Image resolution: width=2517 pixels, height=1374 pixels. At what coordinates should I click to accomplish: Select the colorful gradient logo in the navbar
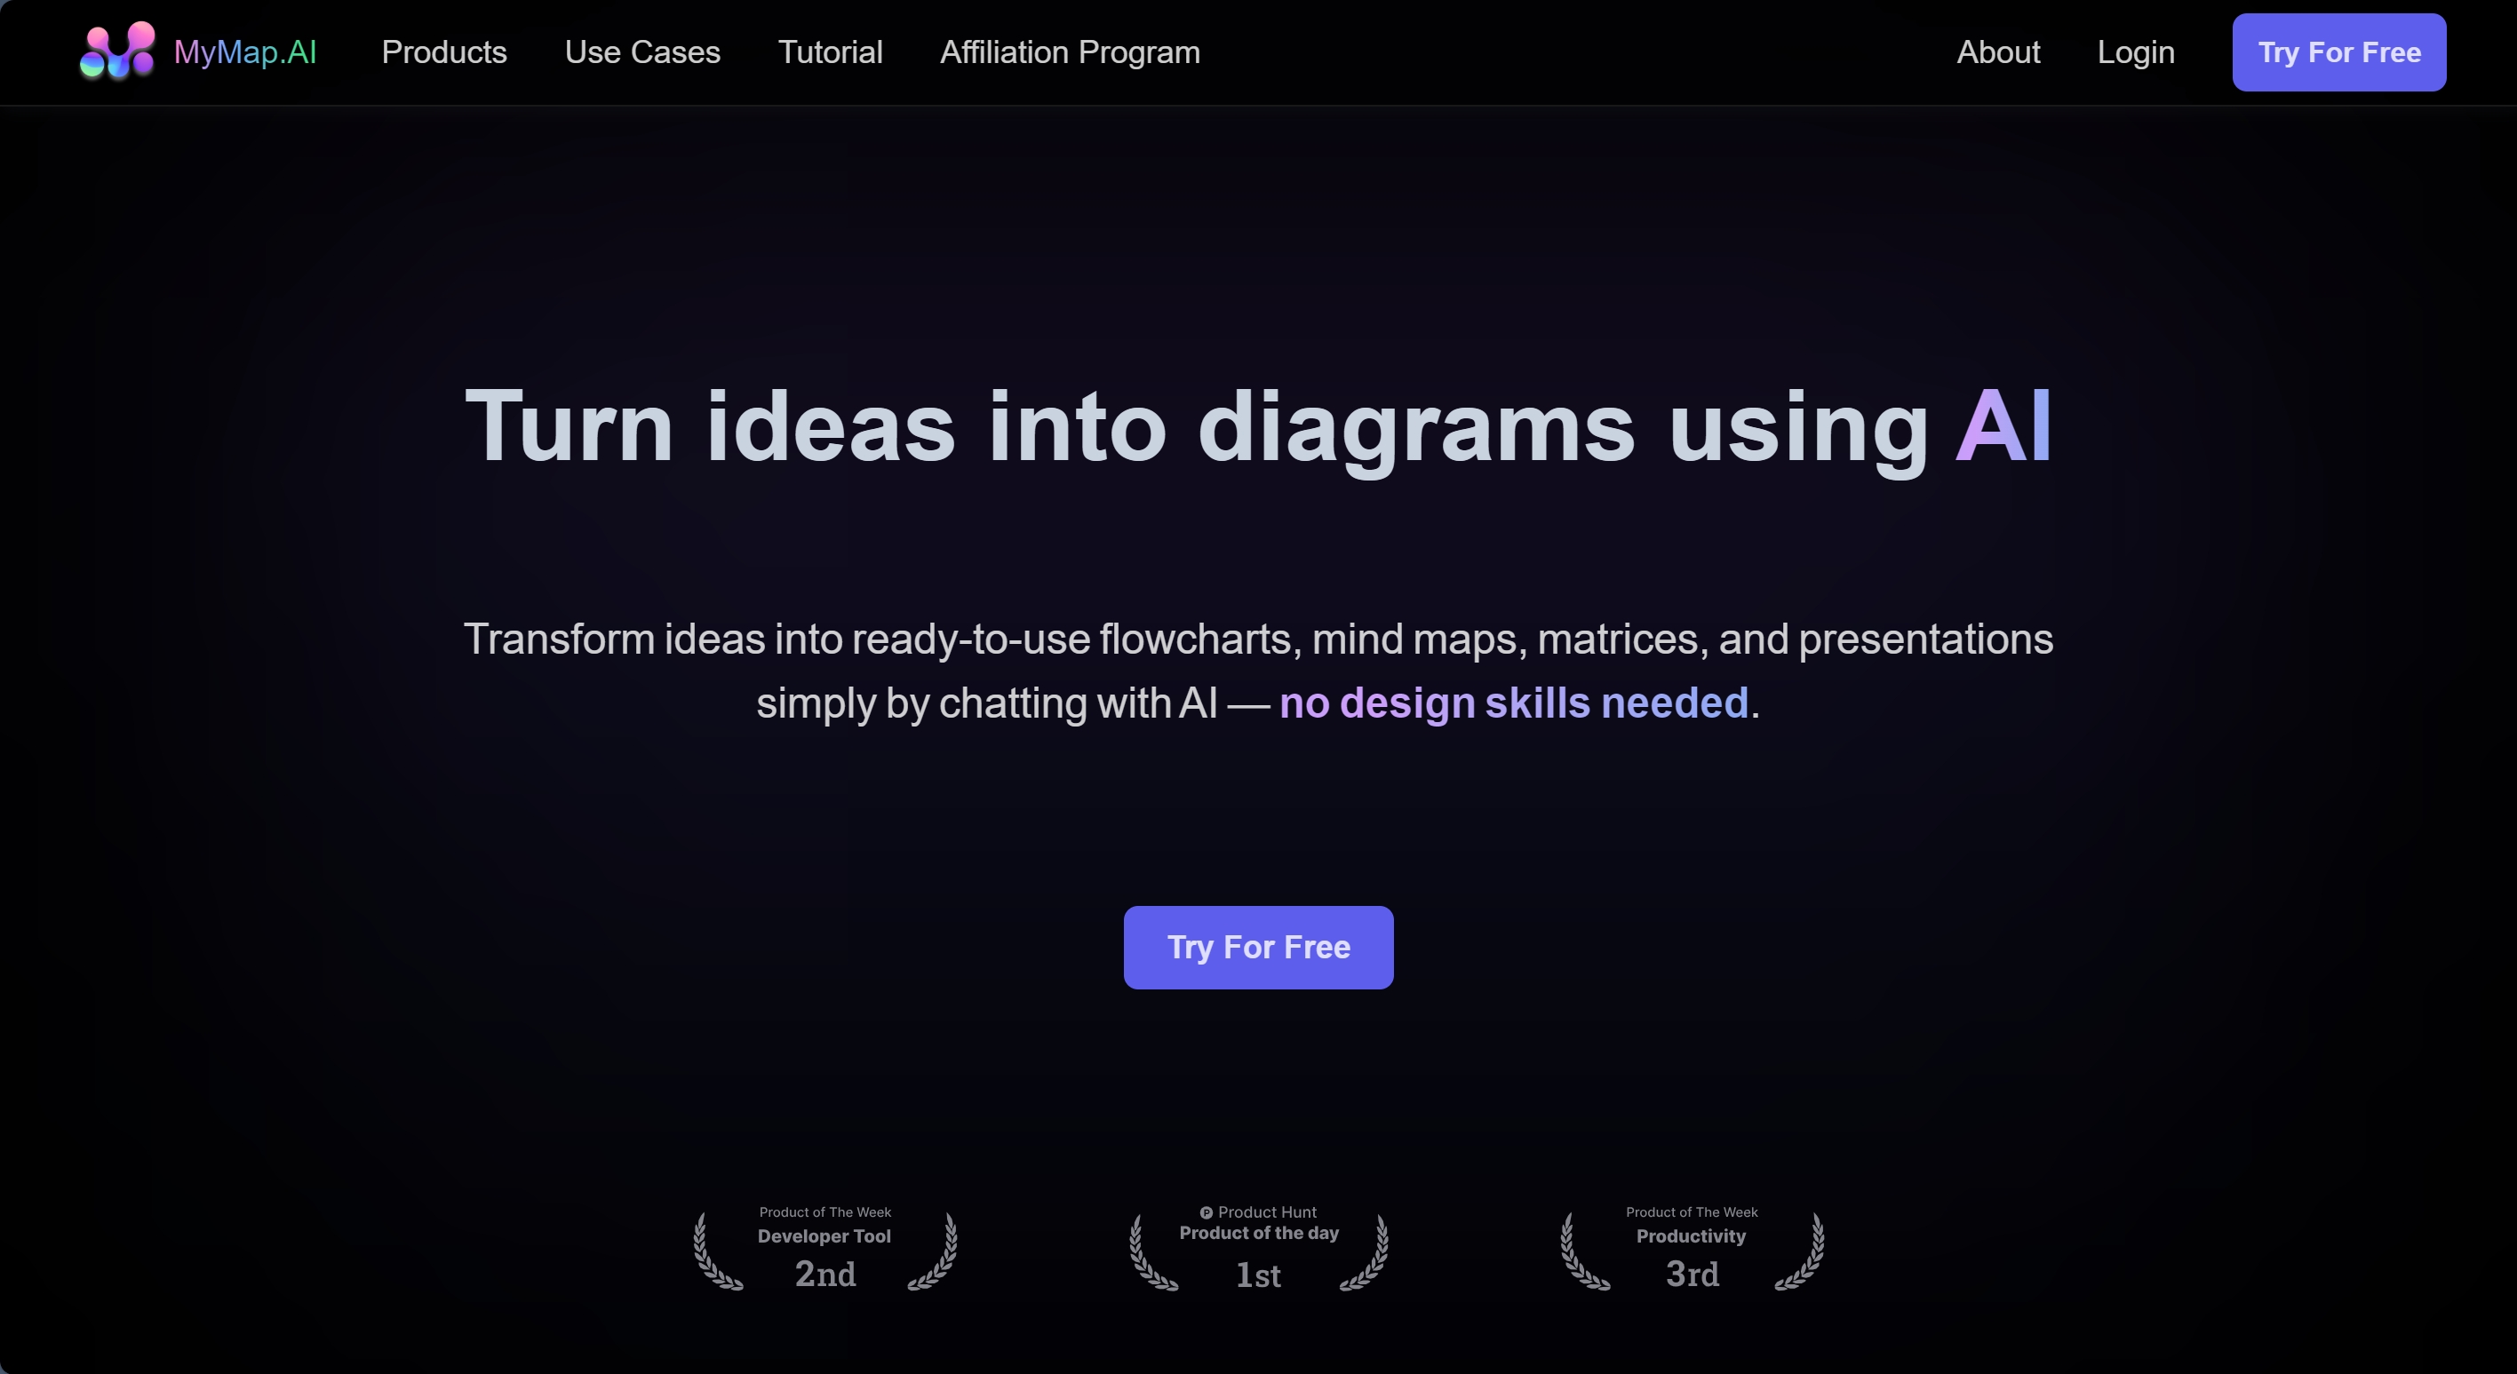tap(116, 51)
